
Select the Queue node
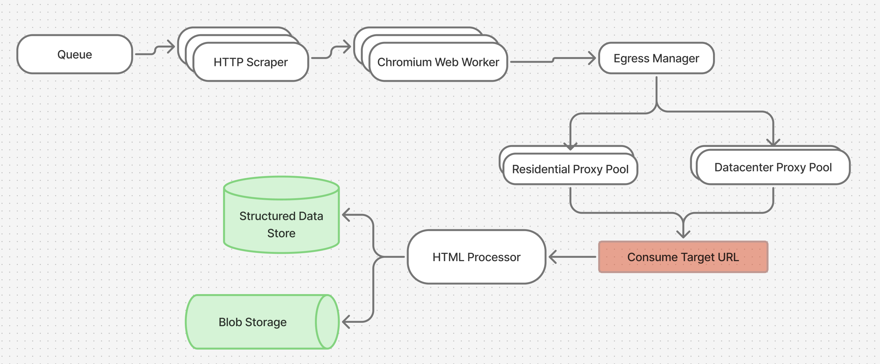pyautogui.click(x=75, y=54)
